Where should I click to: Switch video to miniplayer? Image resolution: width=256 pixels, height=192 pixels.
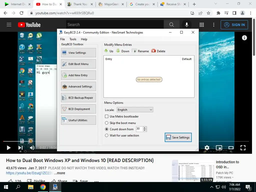pyautogui.click(x=219, y=148)
